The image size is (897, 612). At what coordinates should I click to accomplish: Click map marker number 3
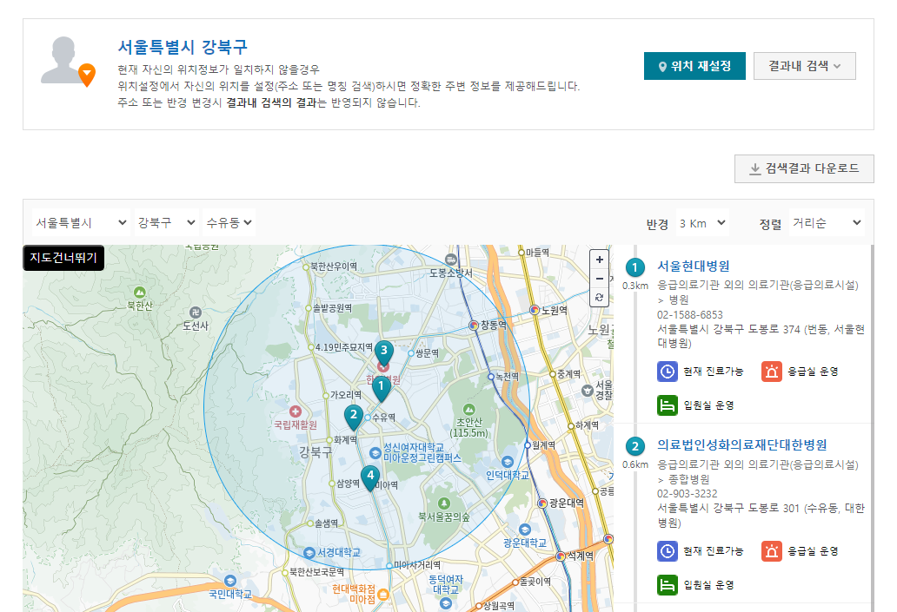[x=384, y=351]
